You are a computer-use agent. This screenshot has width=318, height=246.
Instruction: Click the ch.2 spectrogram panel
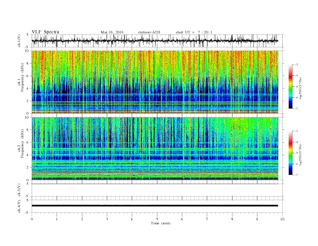click(155, 148)
